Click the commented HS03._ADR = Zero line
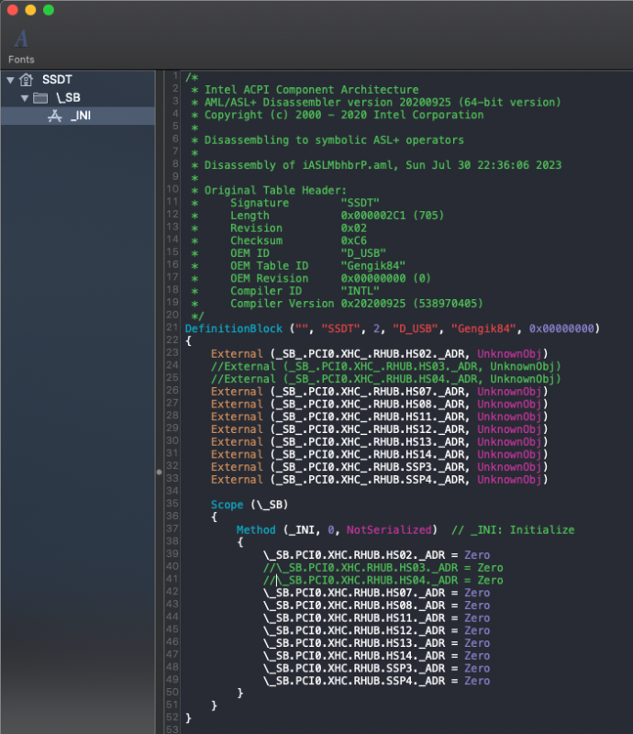The image size is (633, 734). (x=383, y=568)
